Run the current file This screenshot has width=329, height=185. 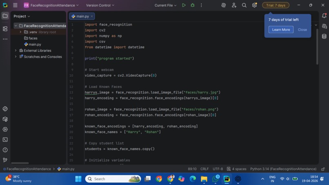184,5
